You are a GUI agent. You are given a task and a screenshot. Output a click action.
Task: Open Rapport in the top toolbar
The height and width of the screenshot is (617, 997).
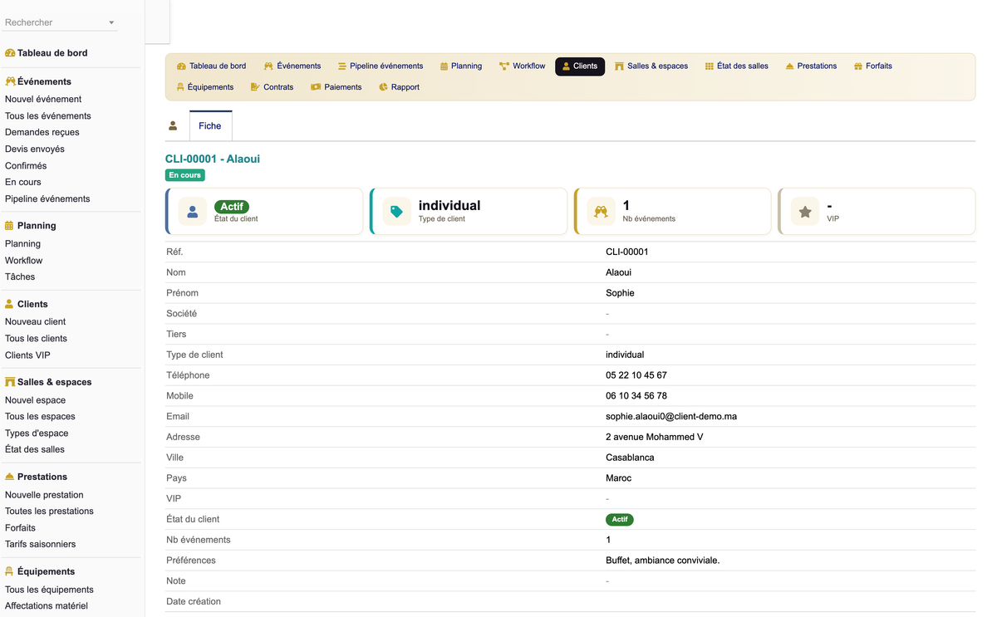click(x=399, y=87)
